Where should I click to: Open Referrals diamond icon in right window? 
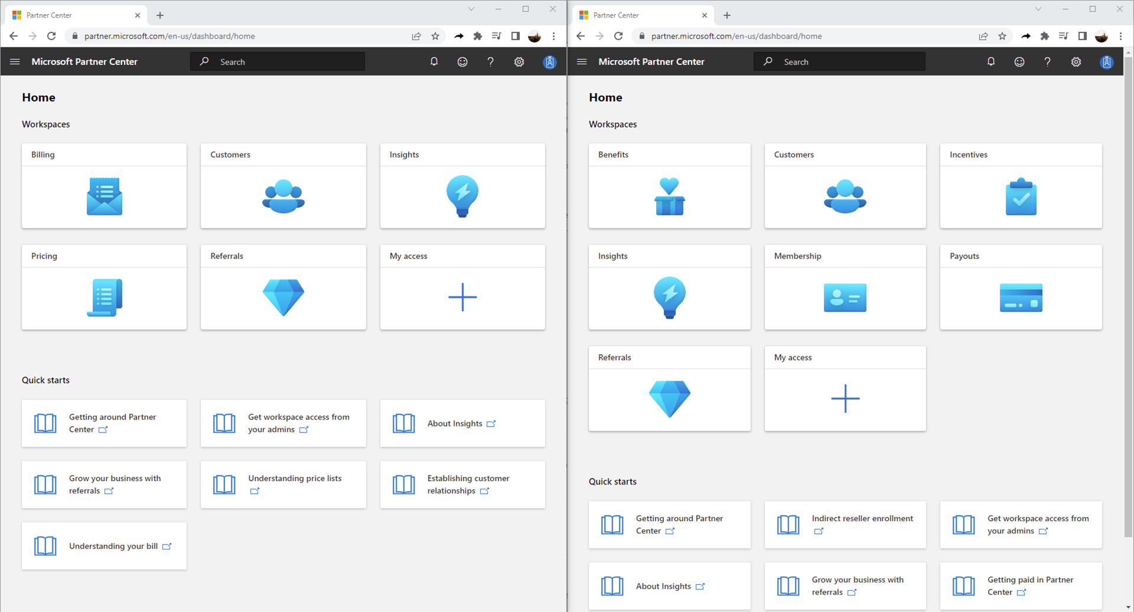(669, 399)
